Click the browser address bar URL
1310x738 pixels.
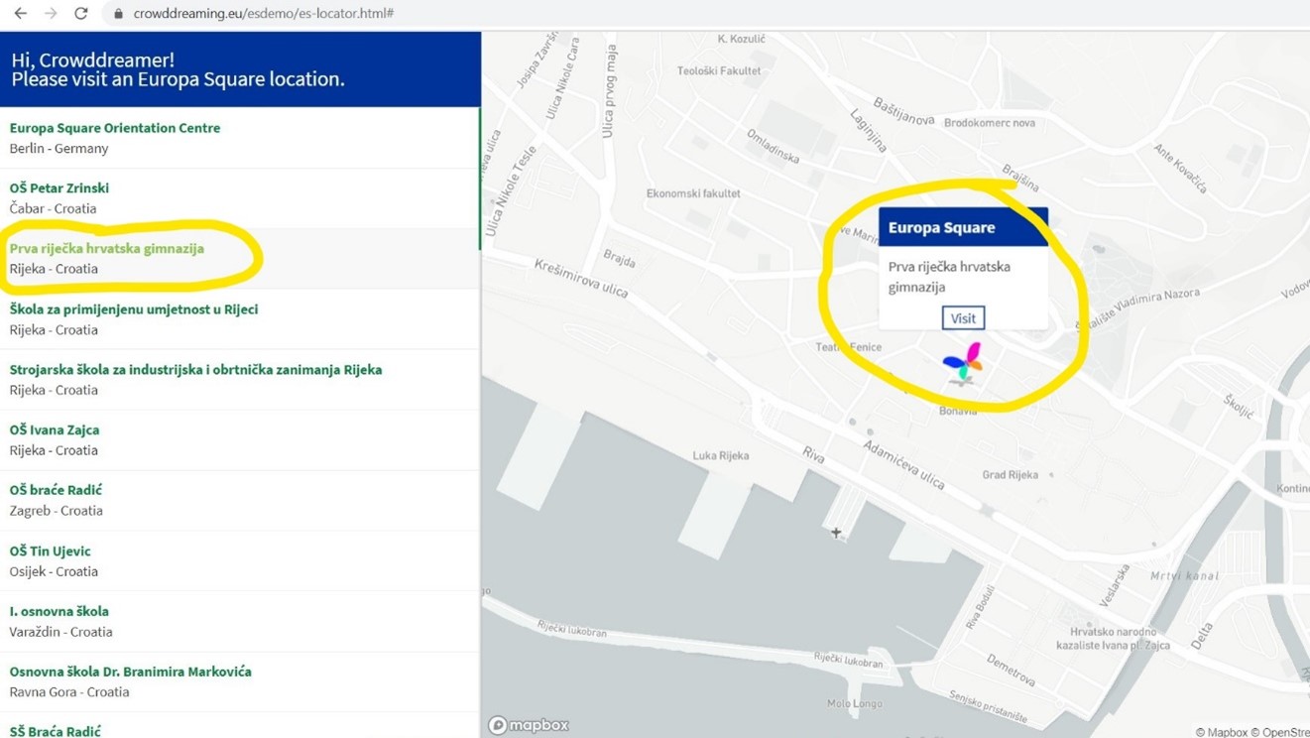pyautogui.click(x=264, y=14)
